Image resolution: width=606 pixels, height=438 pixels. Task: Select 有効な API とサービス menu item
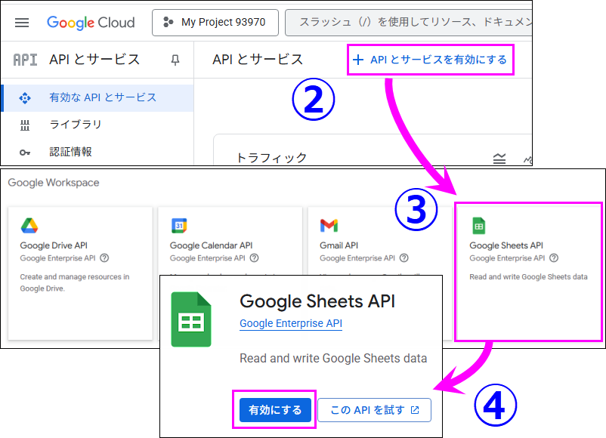(x=97, y=97)
